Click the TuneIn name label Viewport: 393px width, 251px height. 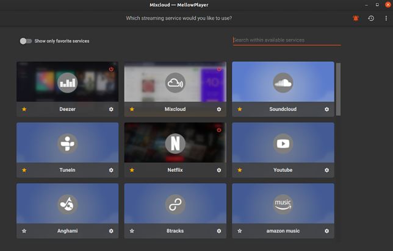pos(67,170)
